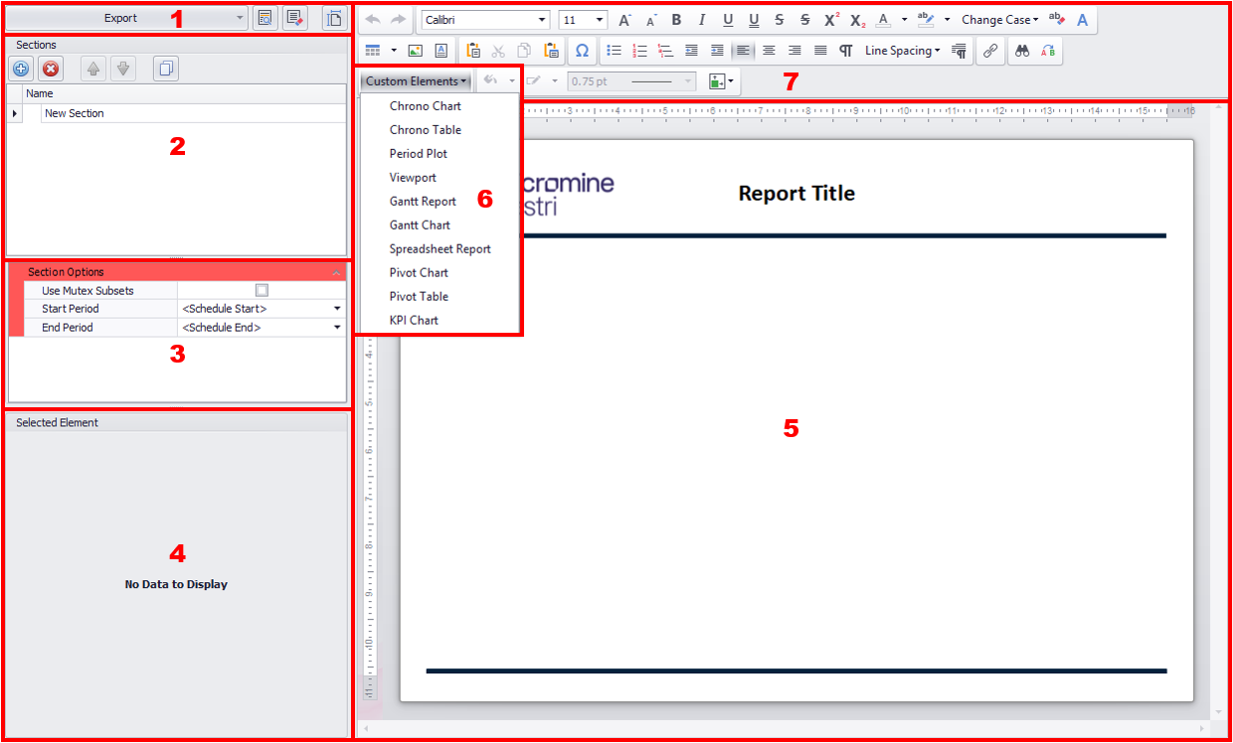Open the insert table dropdown arrow

coord(394,51)
